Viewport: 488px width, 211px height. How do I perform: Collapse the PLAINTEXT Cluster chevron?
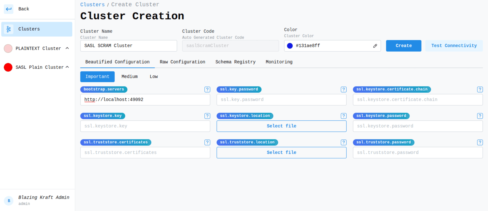[67, 48]
